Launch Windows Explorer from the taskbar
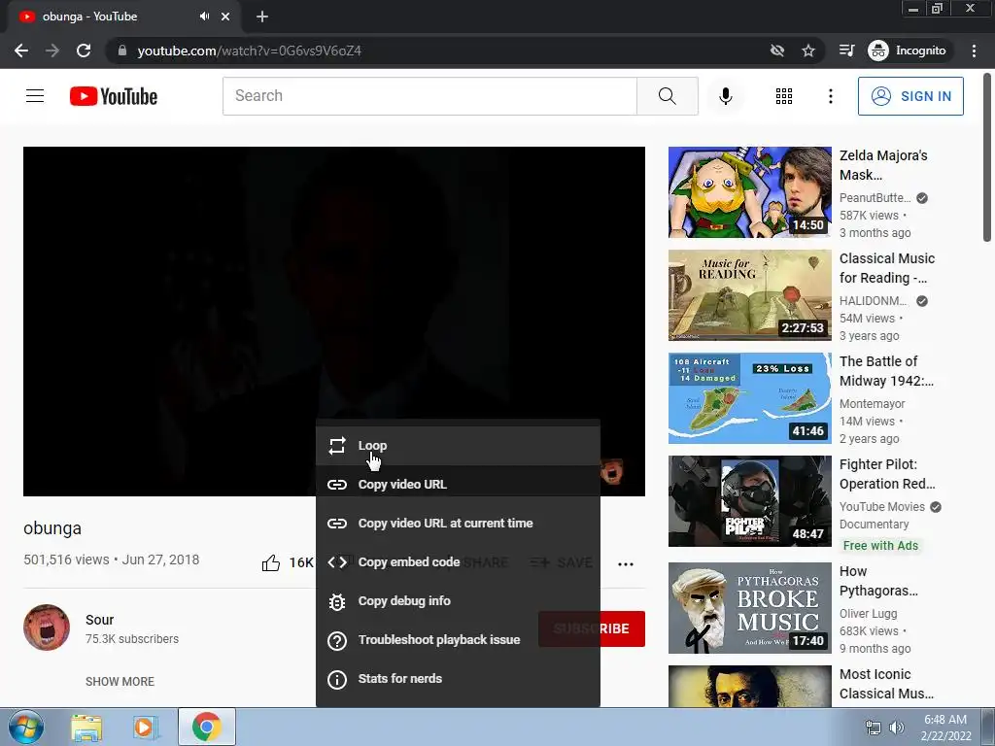 [x=86, y=728]
